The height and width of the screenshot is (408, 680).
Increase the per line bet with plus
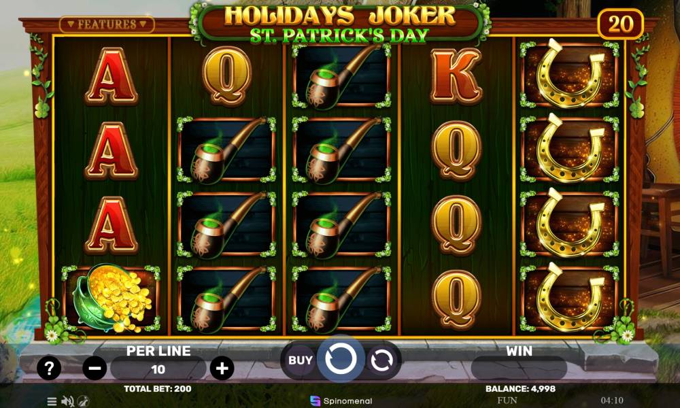coord(222,368)
